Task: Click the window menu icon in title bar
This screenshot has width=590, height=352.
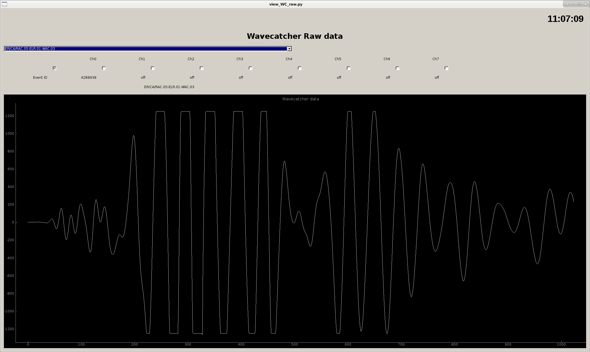Action: (4, 4)
